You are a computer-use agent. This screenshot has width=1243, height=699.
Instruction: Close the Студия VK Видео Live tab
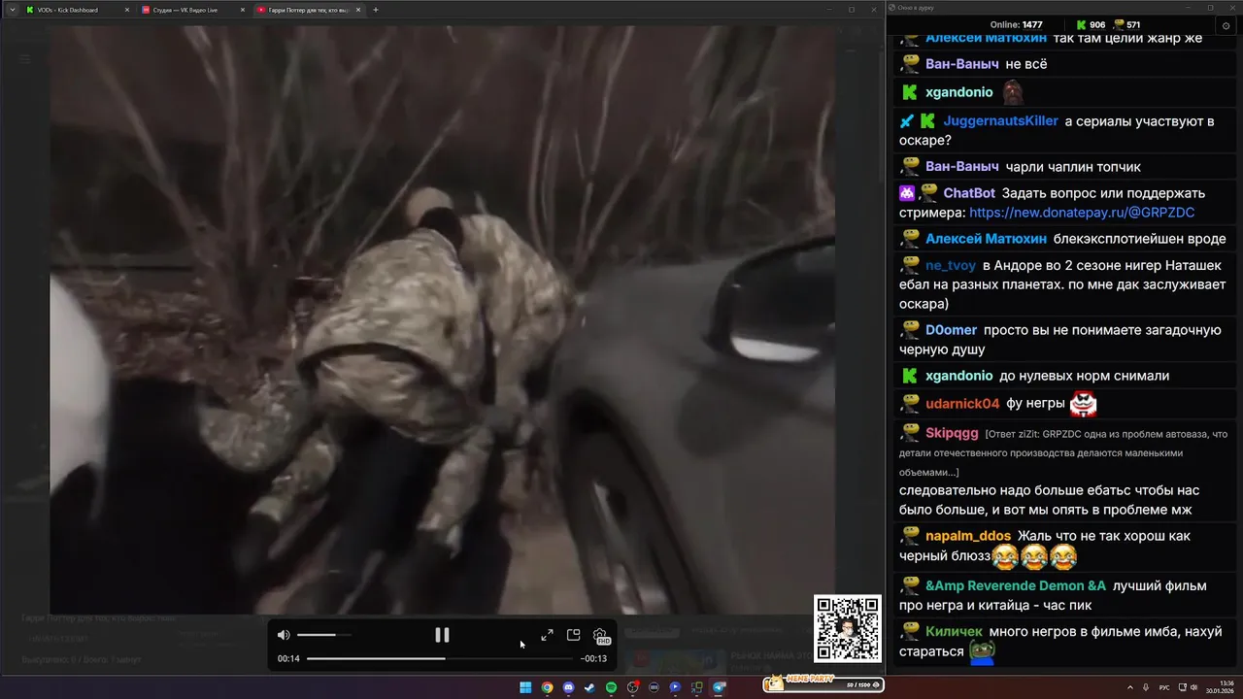tap(242, 10)
